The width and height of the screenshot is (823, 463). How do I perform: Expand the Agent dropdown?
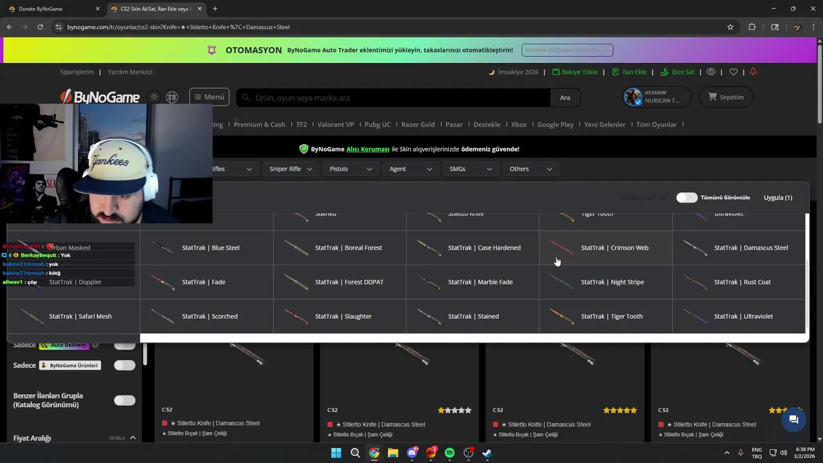click(410, 168)
